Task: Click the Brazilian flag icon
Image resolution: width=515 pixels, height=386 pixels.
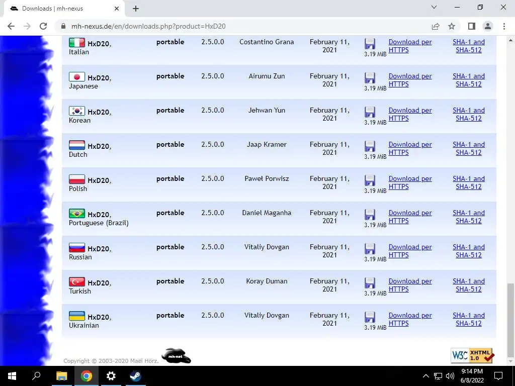Action: (77, 213)
